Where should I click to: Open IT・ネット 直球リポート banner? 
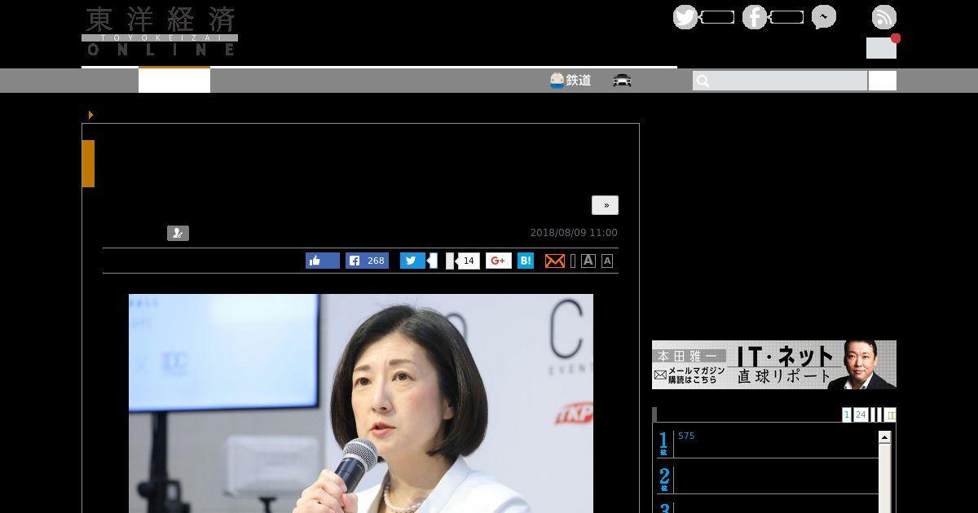click(774, 365)
